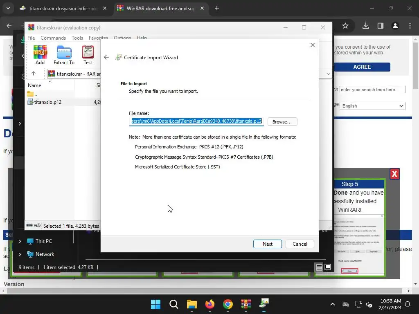Show hidden system tray icons
This screenshot has width=419, height=314.
coord(333,304)
